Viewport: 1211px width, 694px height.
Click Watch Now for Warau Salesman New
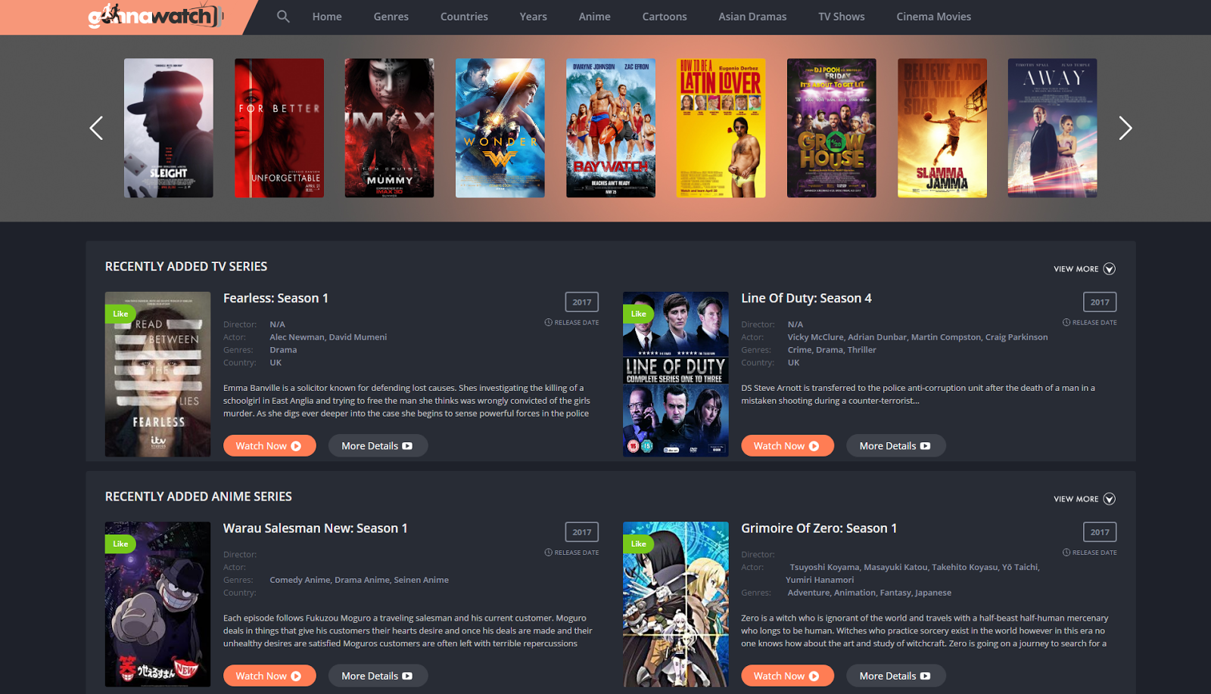tap(269, 676)
